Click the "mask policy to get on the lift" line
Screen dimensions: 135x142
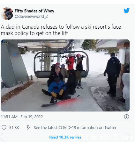(x=34, y=33)
